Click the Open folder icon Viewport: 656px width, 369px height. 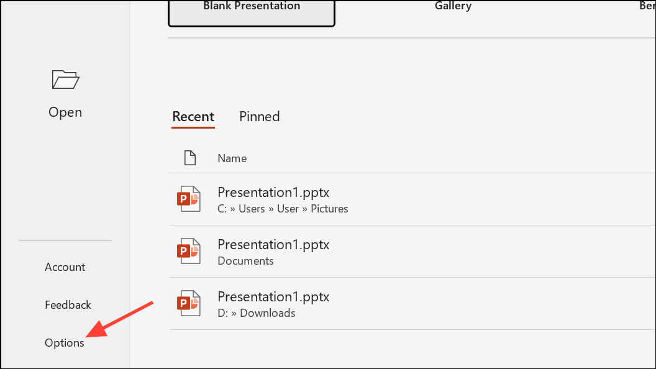coord(65,80)
